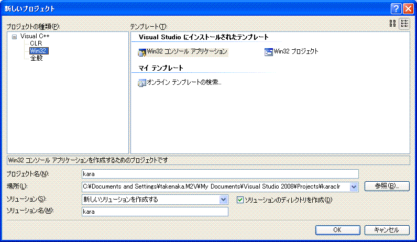This screenshot has width=417, height=242.
Task: Close the new project dialog
Action: click(408, 9)
